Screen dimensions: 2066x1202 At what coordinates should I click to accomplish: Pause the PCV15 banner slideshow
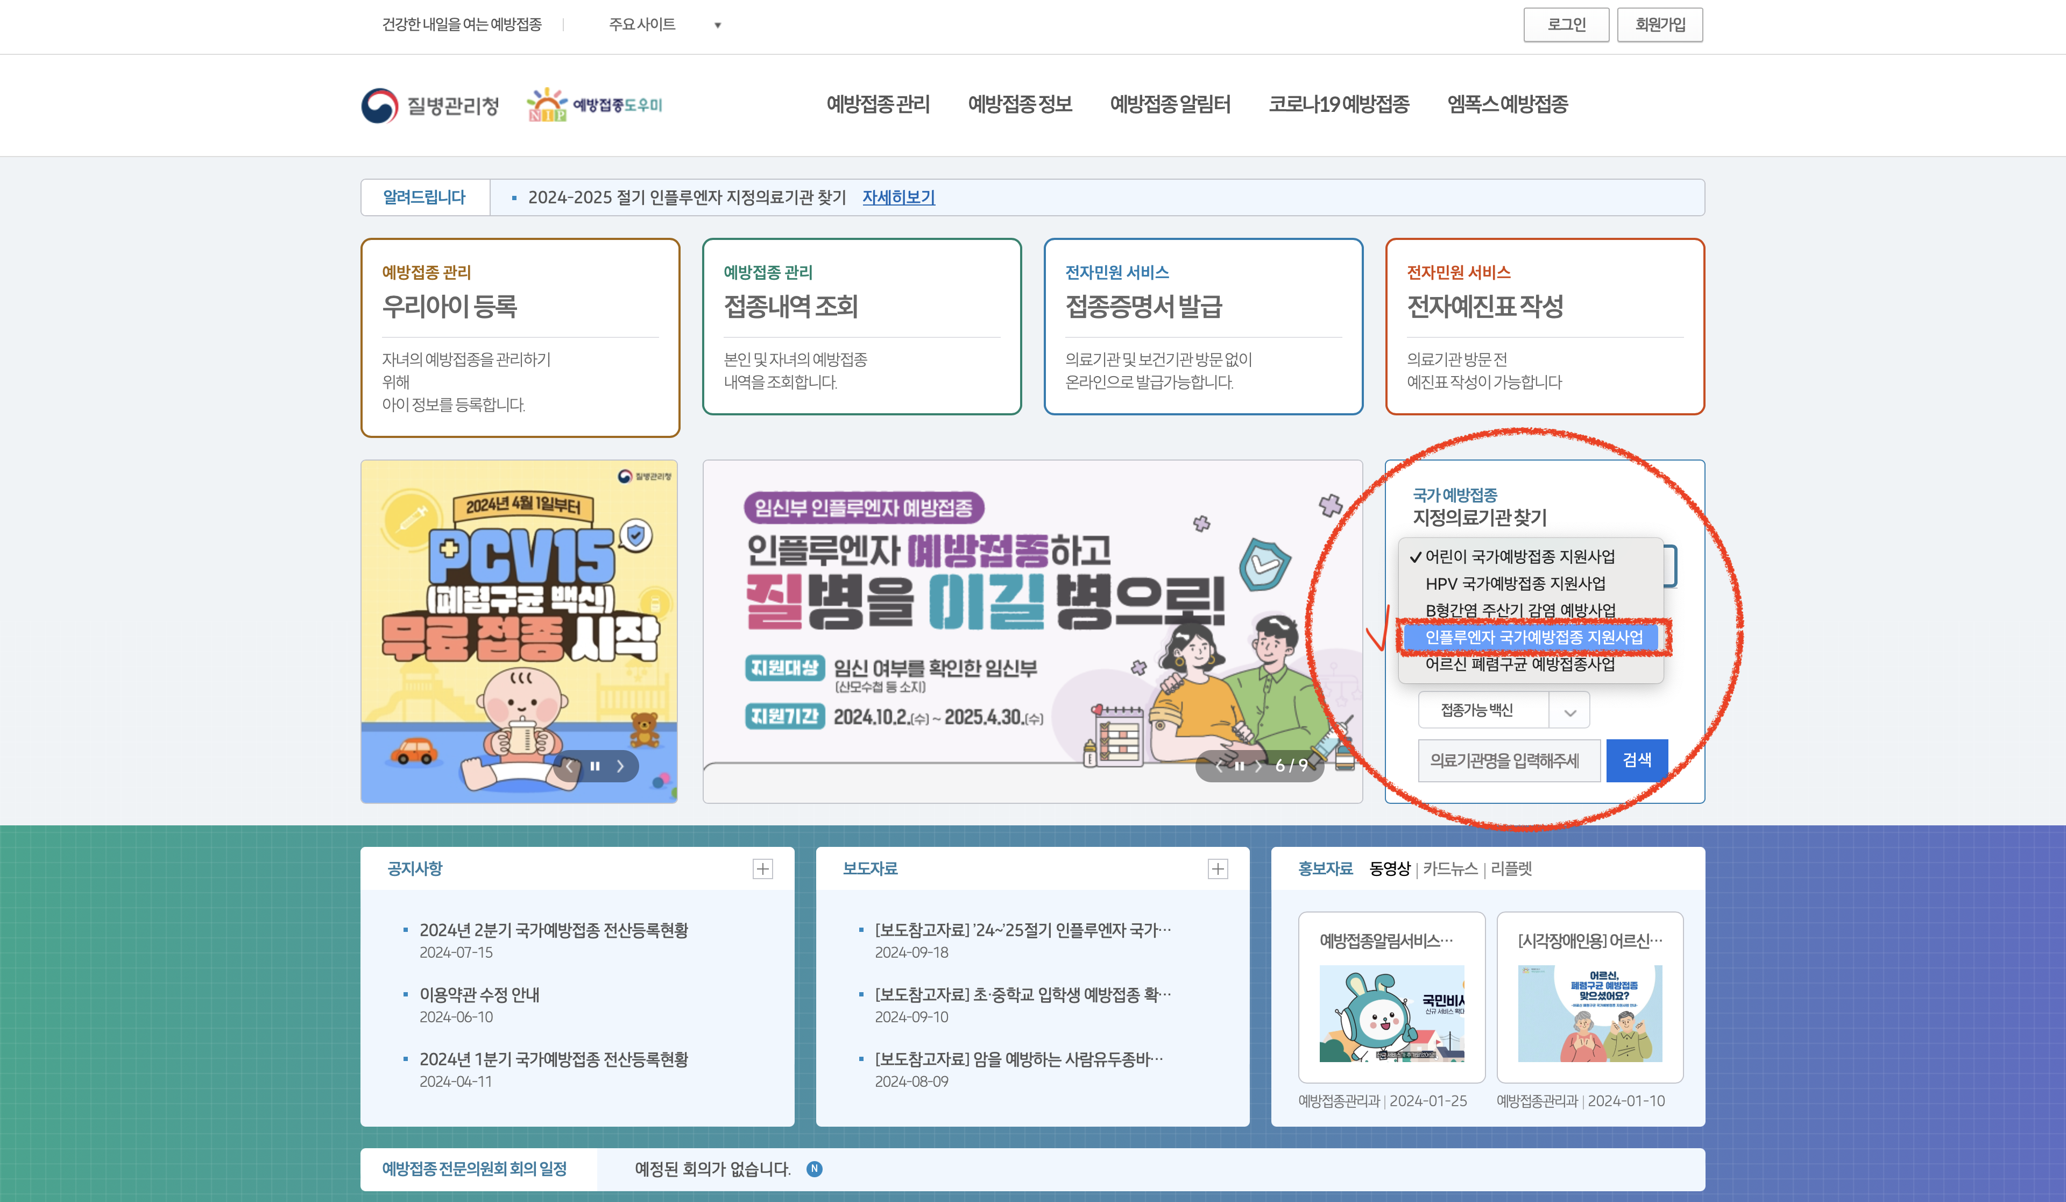pyautogui.click(x=595, y=766)
